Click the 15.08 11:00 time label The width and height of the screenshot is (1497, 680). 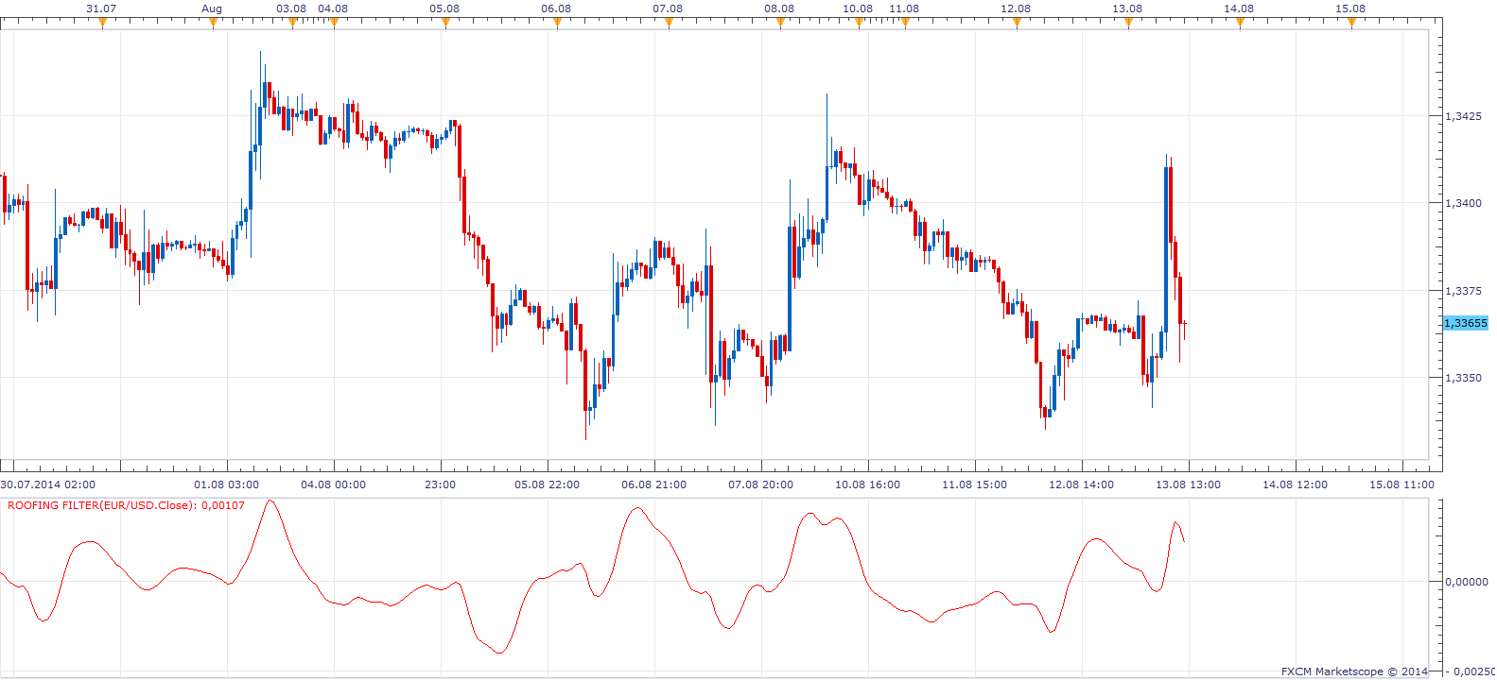[x=1401, y=484]
